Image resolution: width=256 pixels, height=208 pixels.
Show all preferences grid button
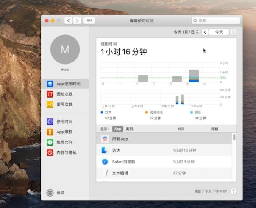point(89,21)
